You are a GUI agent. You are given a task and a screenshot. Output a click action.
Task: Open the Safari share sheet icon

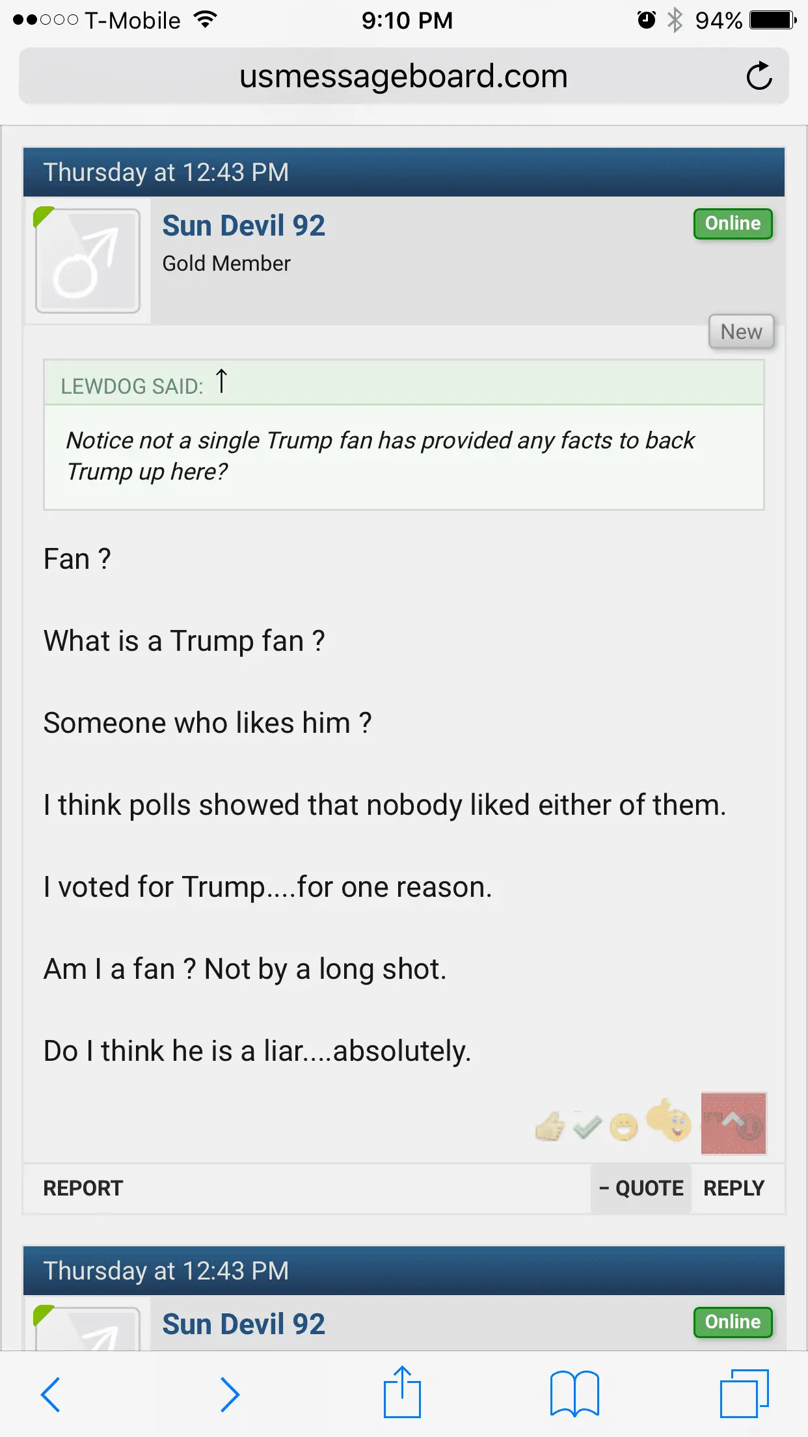[x=402, y=1393]
